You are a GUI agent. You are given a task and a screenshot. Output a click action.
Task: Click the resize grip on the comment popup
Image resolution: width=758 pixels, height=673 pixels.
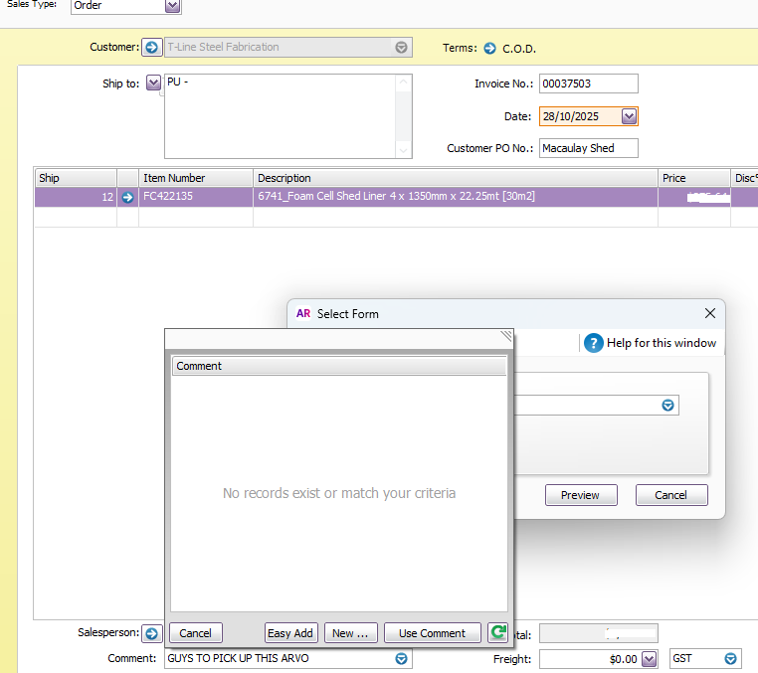click(505, 336)
